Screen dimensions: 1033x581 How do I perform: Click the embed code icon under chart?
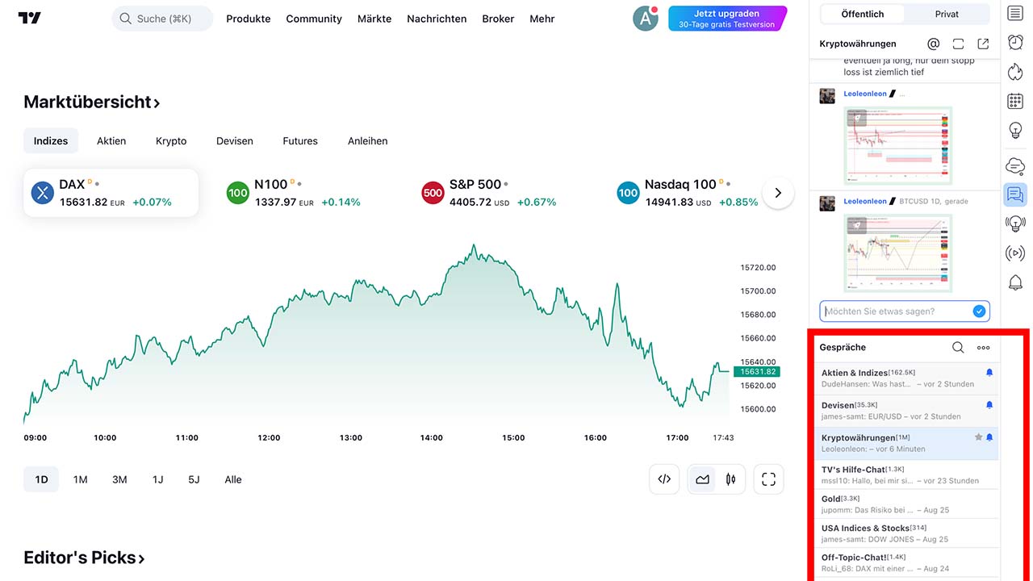tap(664, 479)
